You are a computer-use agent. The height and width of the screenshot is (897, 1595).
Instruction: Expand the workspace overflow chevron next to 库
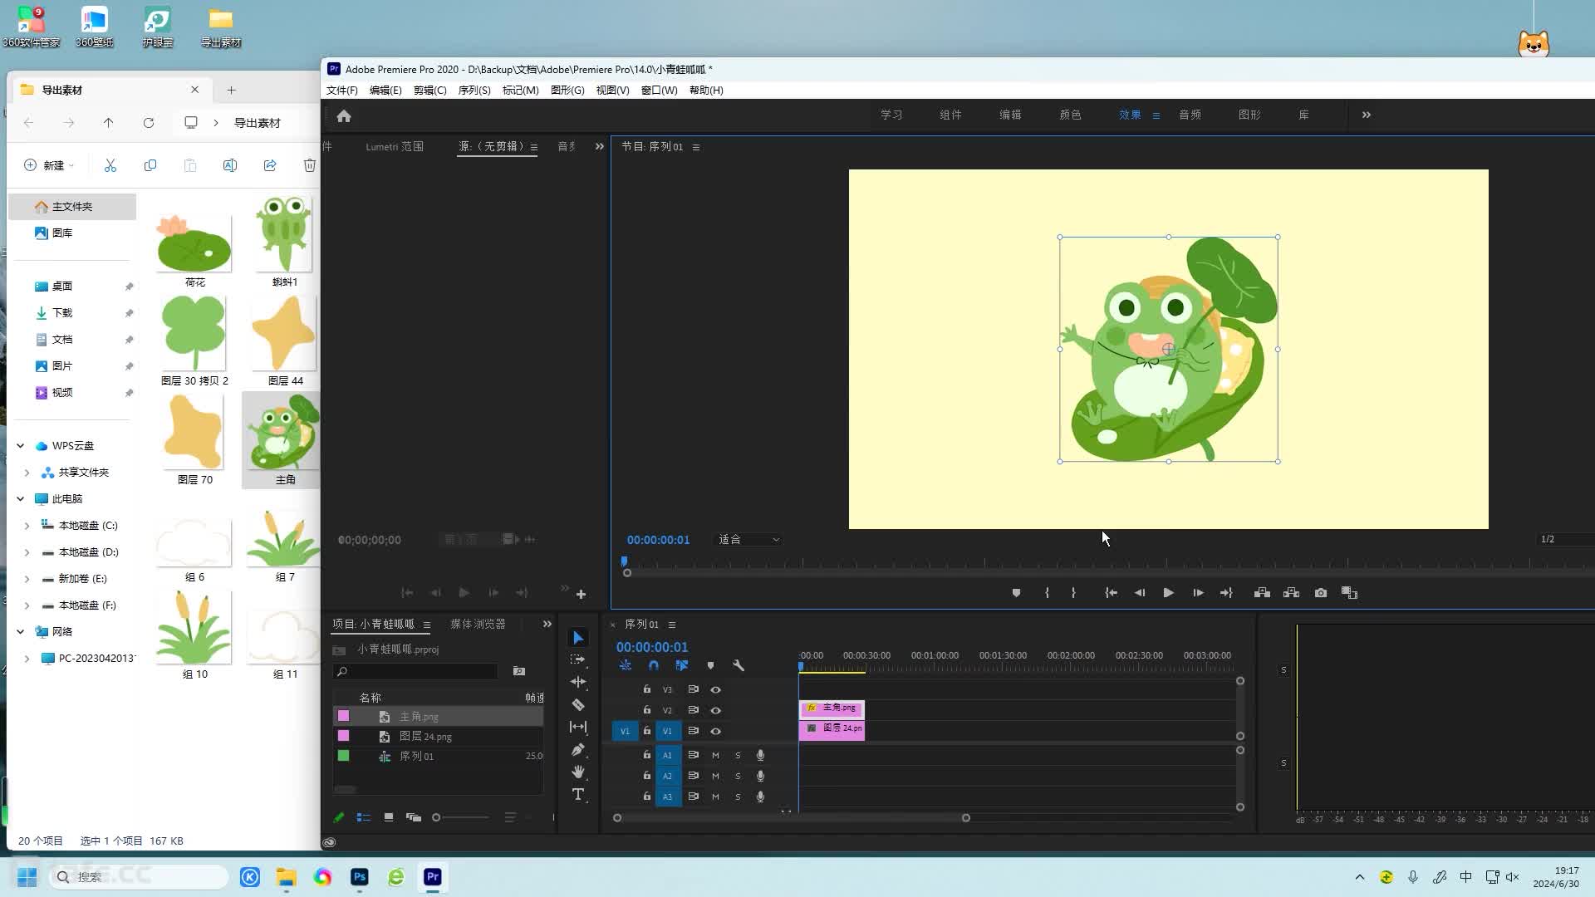click(1367, 115)
